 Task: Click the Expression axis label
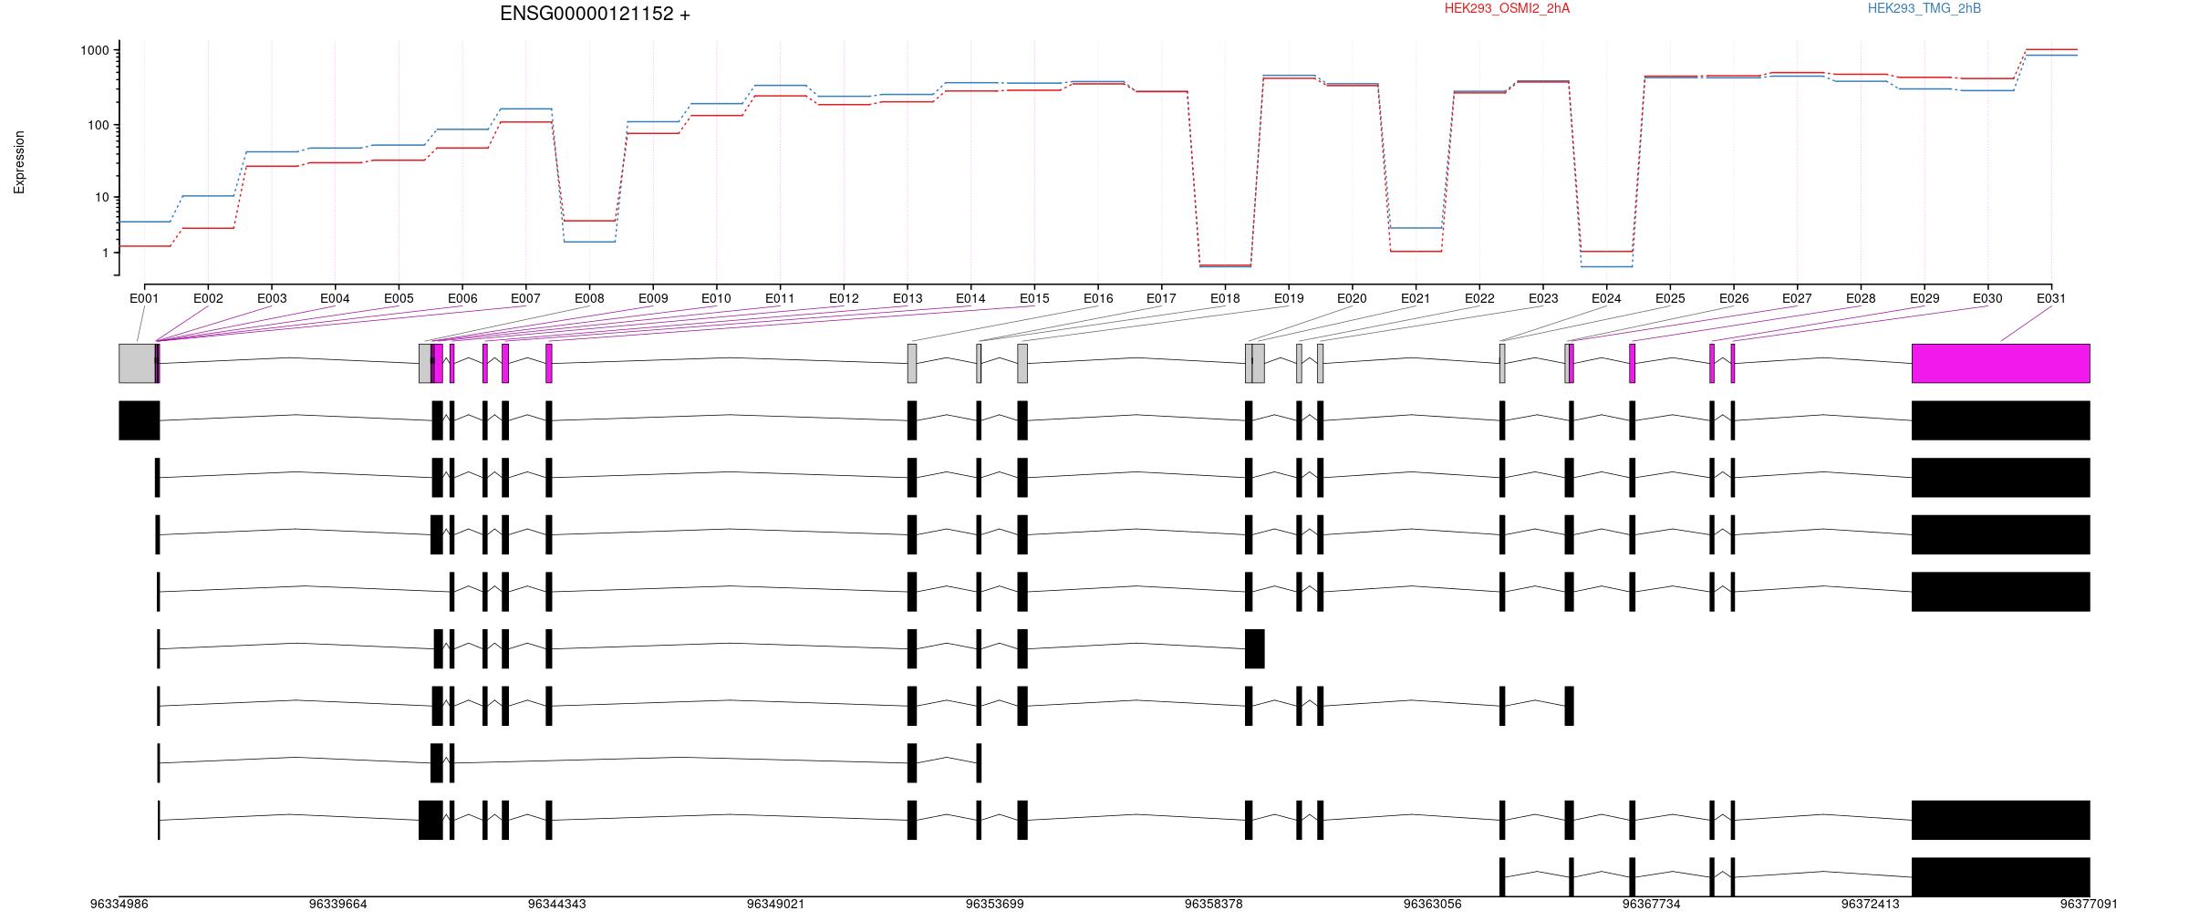coord(19,162)
